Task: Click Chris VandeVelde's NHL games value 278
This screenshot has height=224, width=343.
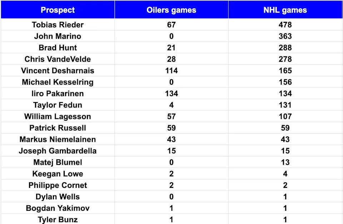Action: pos(285,59)
